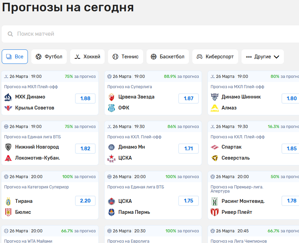299x243 pixels.
Task: Click the Алмаз team logo
Action: [214, 107]
